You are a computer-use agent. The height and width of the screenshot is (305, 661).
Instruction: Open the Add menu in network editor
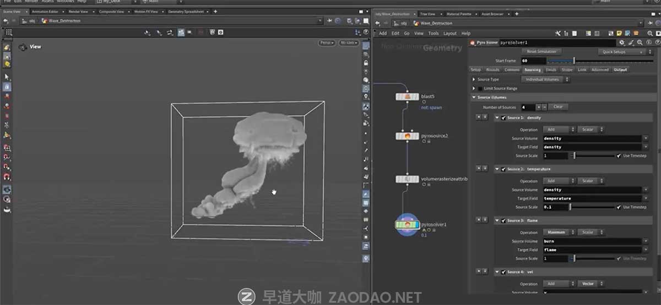(382, 34)
